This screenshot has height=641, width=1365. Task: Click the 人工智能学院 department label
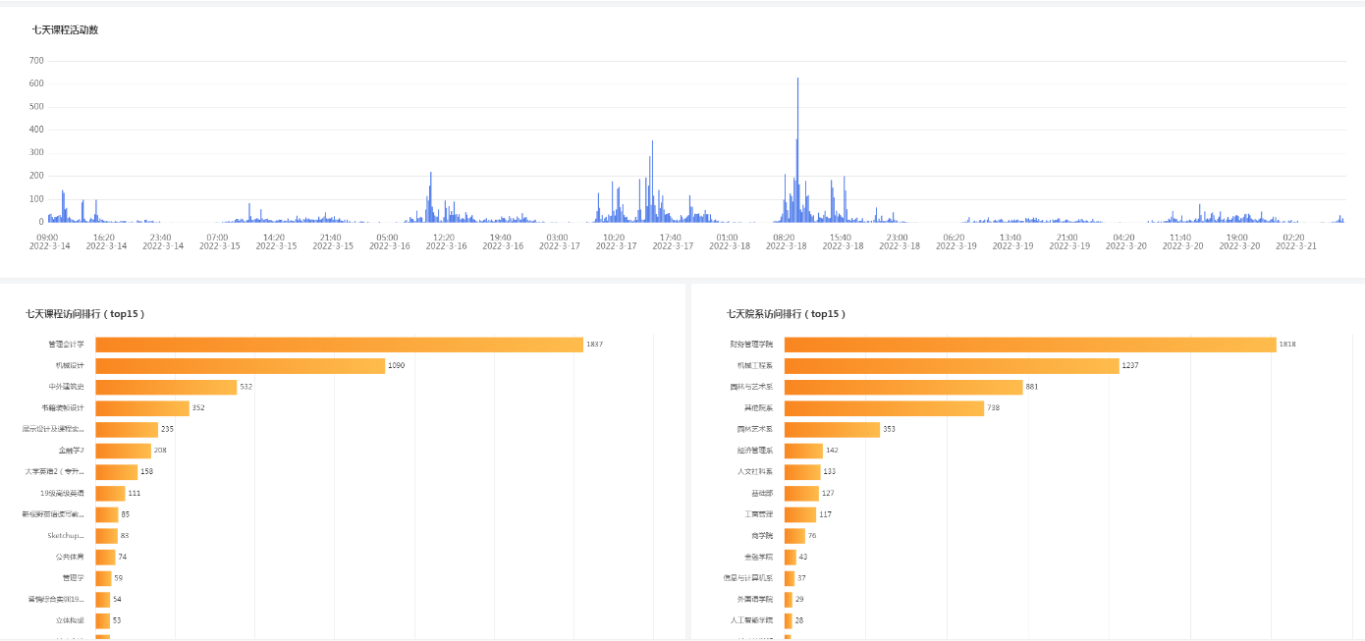[x=751, y=620]
